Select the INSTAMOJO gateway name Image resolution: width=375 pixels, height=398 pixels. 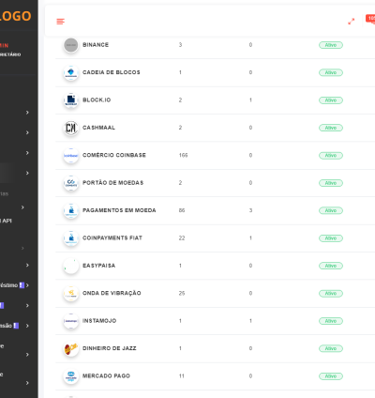tap(99, 321)
